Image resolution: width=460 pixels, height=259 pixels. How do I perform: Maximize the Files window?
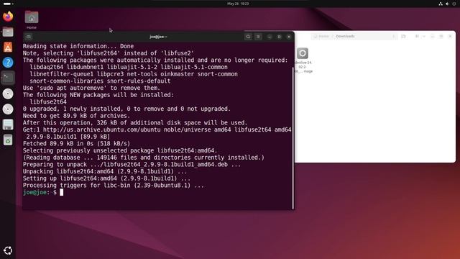(441, 37)
